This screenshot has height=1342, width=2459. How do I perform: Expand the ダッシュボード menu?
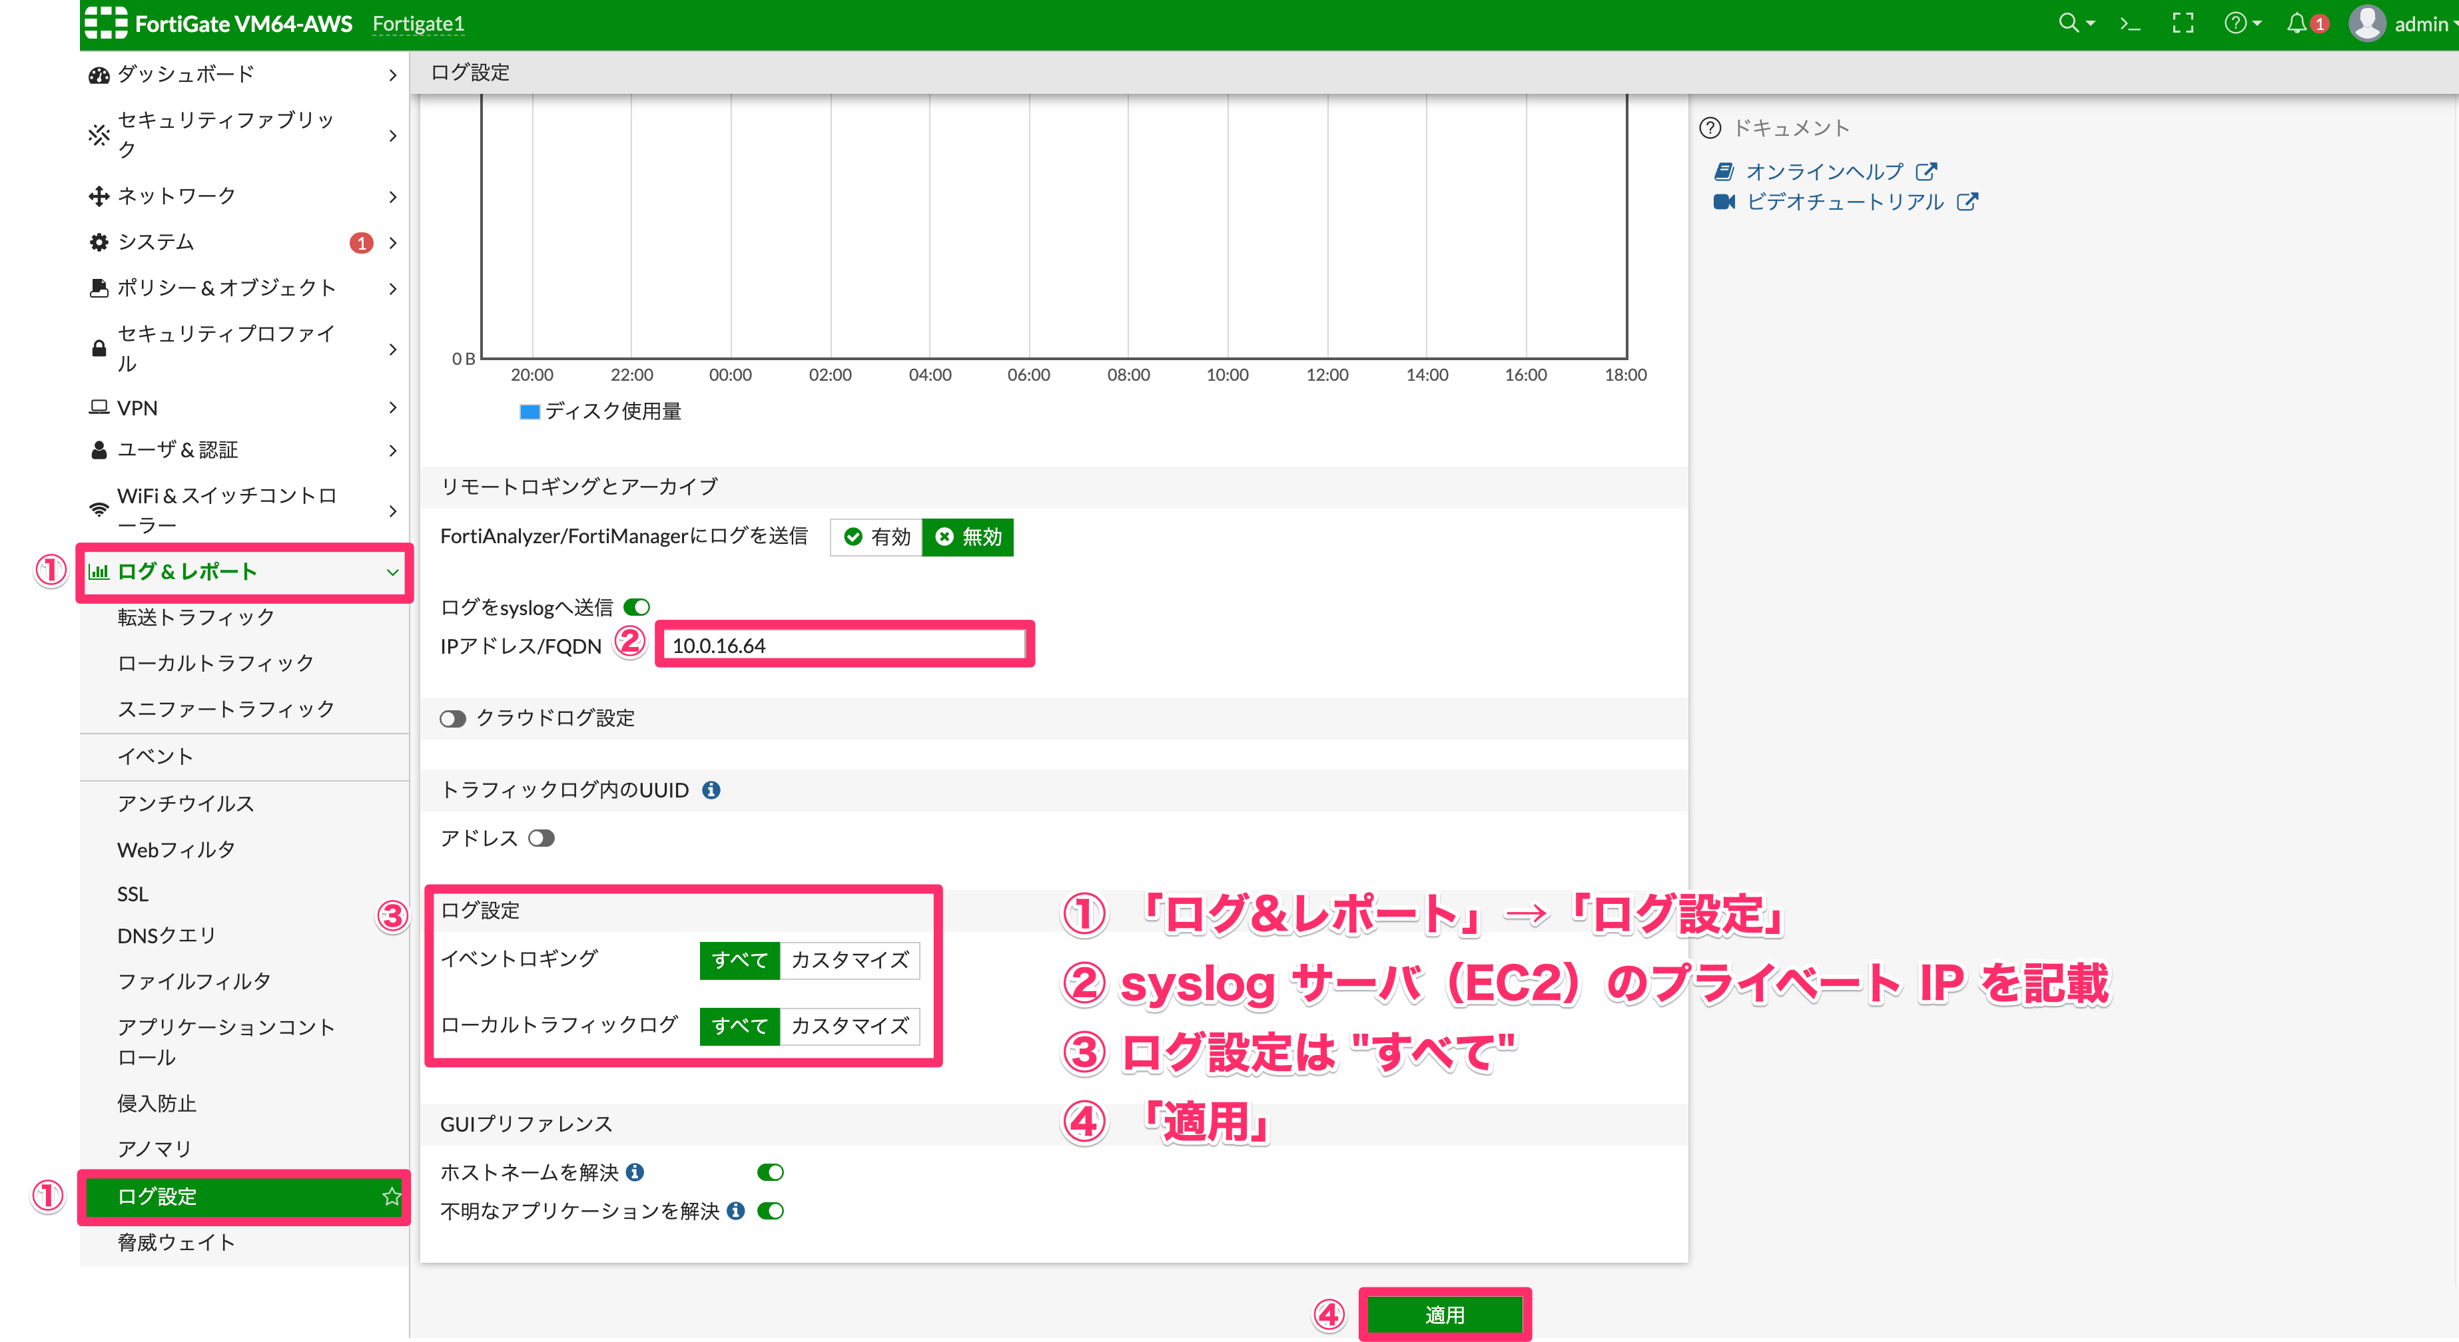[243, 75]
